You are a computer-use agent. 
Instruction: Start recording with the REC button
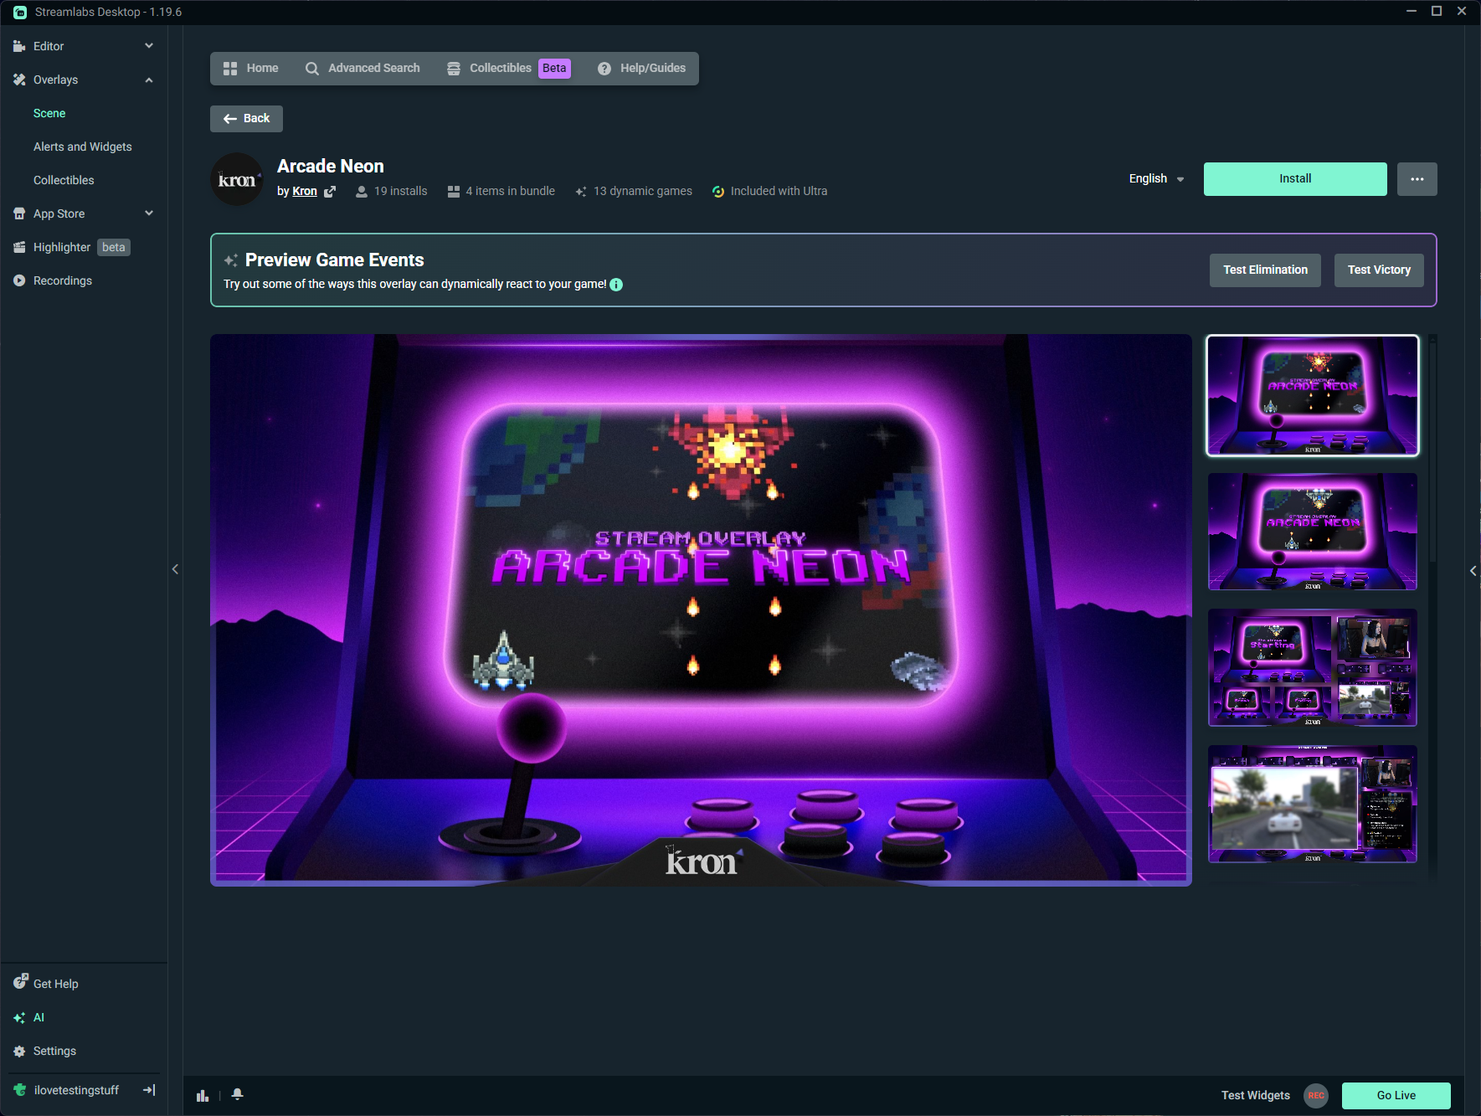[1315, 1095]
